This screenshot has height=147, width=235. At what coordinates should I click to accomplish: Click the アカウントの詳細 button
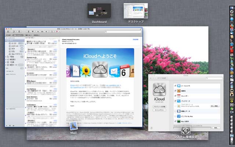(x=159, y=107)
